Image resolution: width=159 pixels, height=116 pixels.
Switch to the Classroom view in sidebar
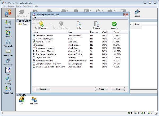pyautogui.click(x=8, y=33)
